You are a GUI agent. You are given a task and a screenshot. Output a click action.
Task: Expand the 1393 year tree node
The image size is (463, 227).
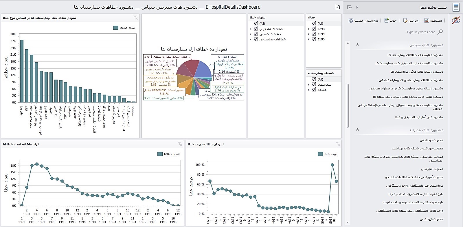pyautogui.click(x=309, y=29)
